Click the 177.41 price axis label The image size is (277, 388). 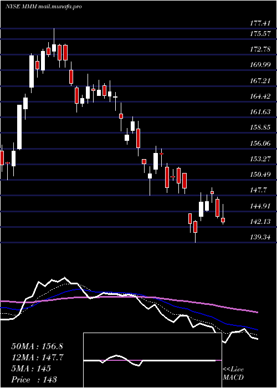260,23
